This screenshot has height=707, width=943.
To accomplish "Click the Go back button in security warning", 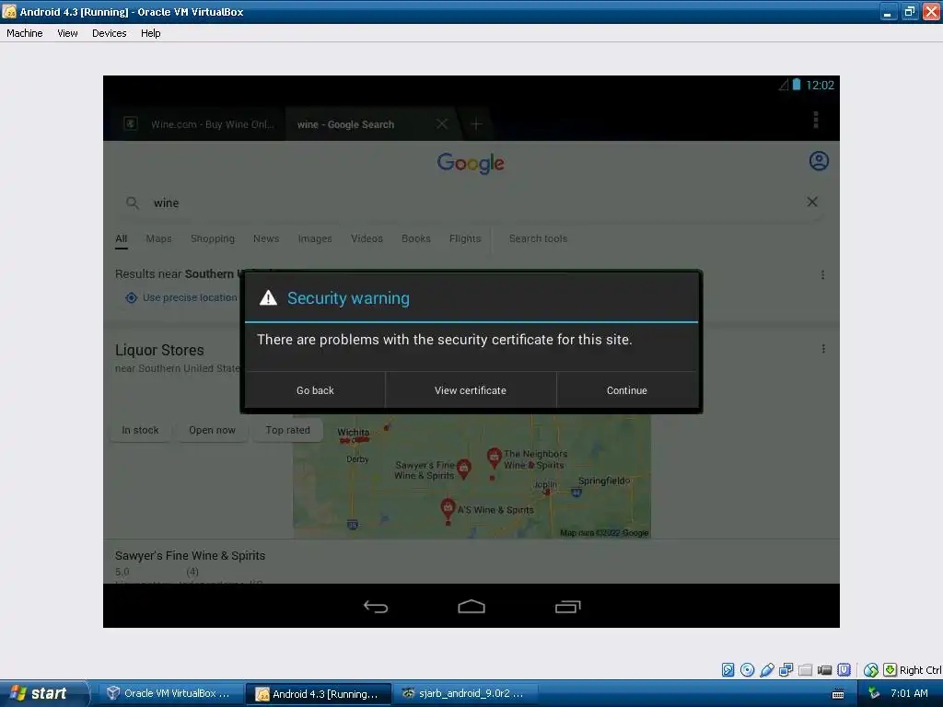I will point(315,390).
